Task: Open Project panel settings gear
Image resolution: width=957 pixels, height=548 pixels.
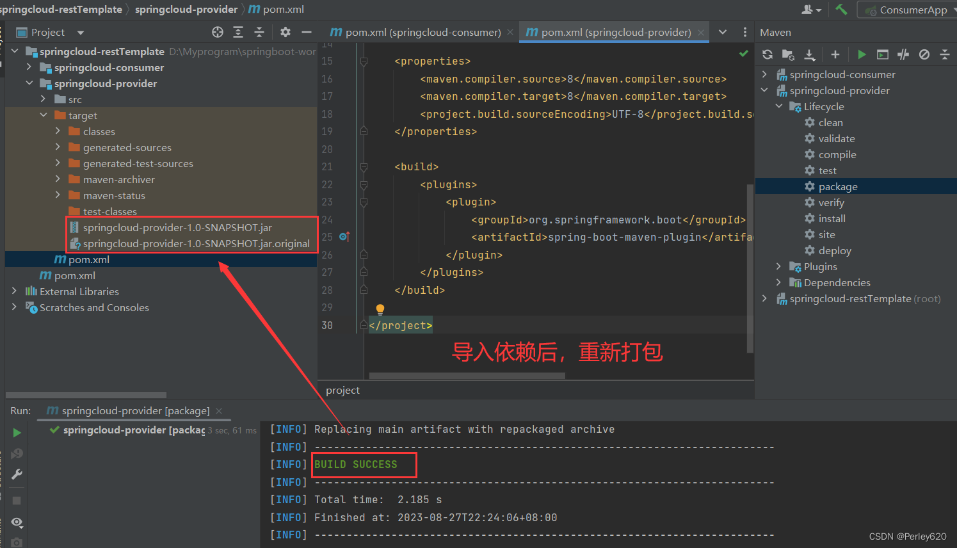Action: click(285, 32)
